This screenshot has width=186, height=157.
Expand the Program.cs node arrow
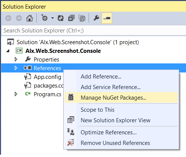[x=16, y=94]
